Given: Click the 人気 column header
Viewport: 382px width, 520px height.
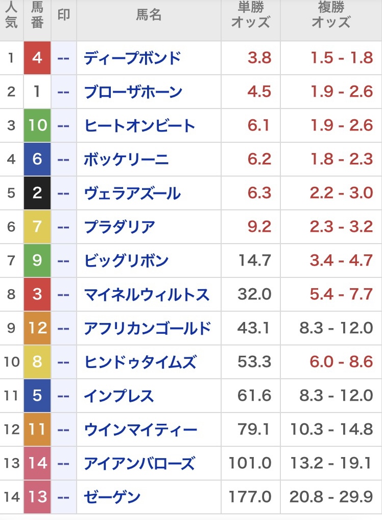Looking at the screenshot, I should pyautogui.click(x=11, y=15).
